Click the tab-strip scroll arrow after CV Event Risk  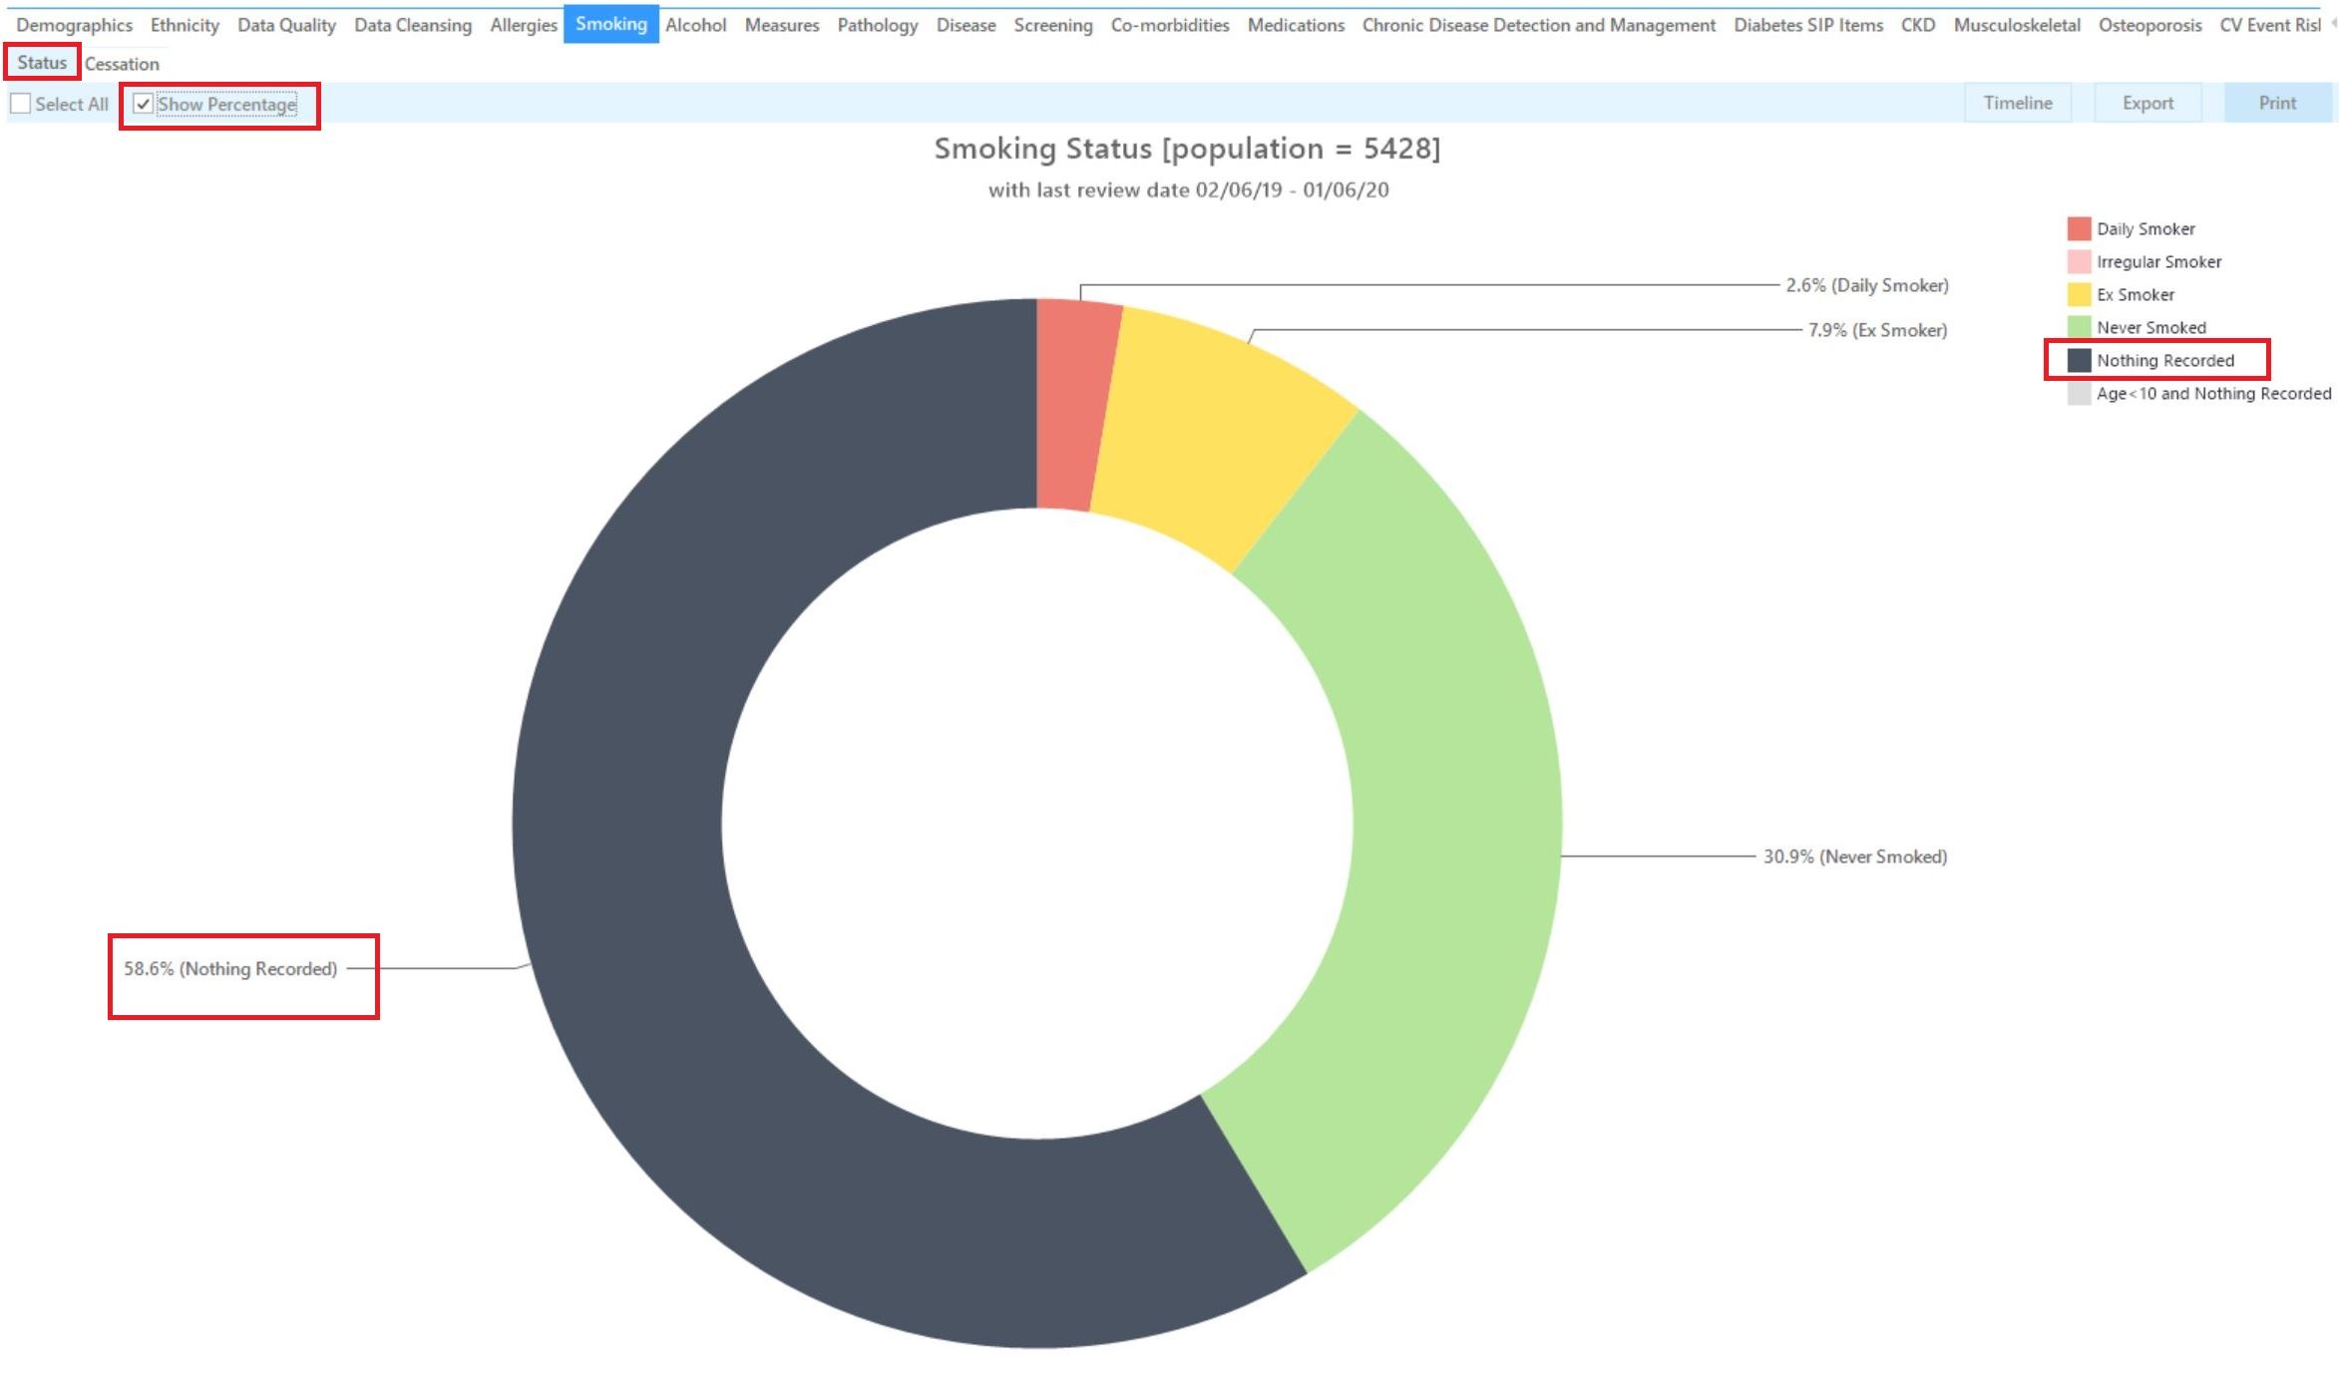(x=2334, y=25)
